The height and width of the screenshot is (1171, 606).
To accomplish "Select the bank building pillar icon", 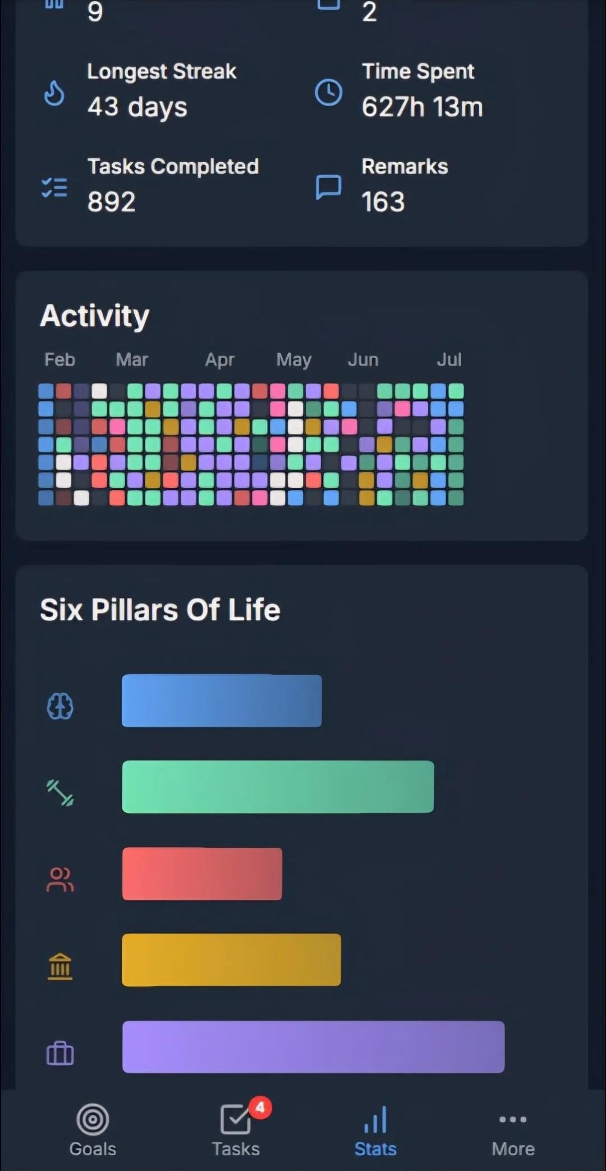I will [x=60, y=966].
